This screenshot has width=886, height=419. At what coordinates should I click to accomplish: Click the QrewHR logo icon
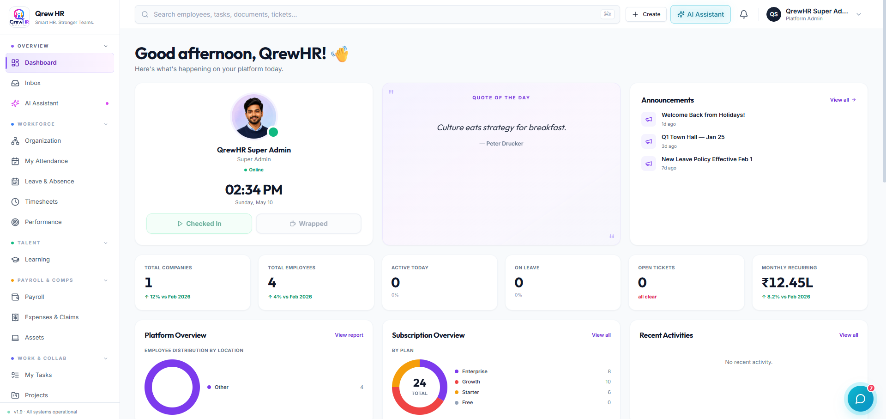[x=19, y=17]
